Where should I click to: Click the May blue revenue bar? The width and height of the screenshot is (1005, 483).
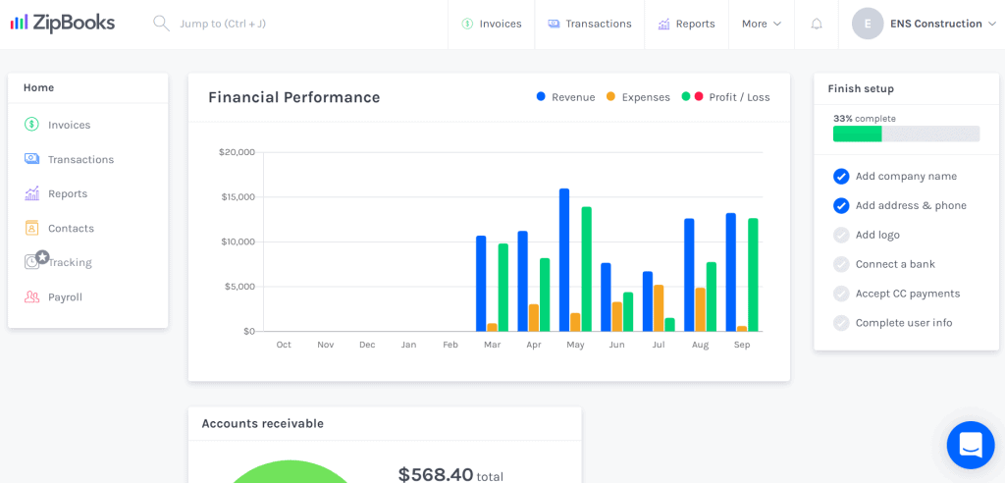click(564, 260)
